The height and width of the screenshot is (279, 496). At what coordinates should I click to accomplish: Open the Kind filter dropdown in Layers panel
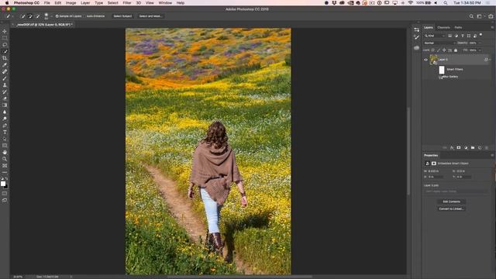tap(435, 36)
